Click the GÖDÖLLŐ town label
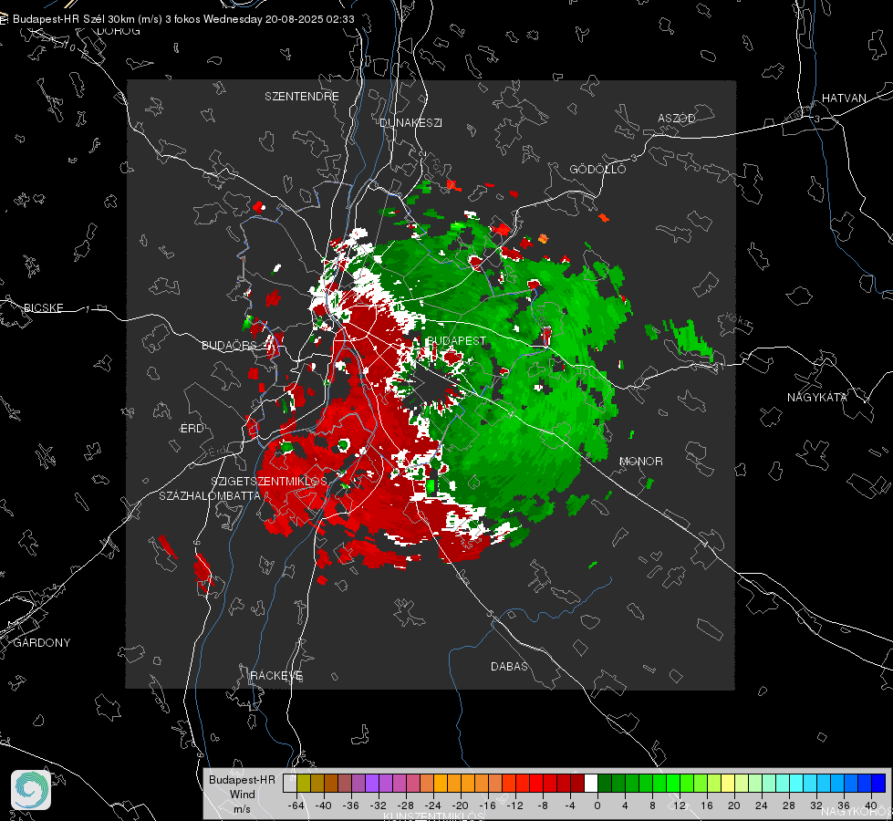893x821 pixels. pos(597,169)
